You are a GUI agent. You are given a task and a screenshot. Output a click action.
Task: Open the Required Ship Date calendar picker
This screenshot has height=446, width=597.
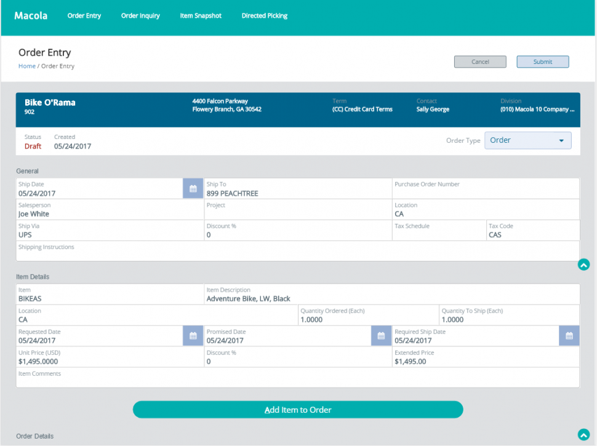point(569,336)
